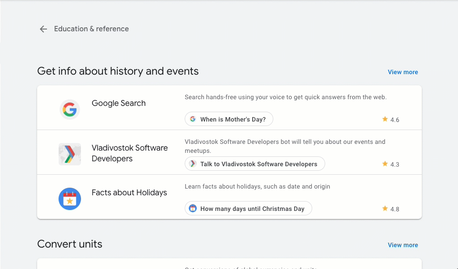Click the 'Convert units' section heading
458x269 pixels.
click(x=70, y=244)
